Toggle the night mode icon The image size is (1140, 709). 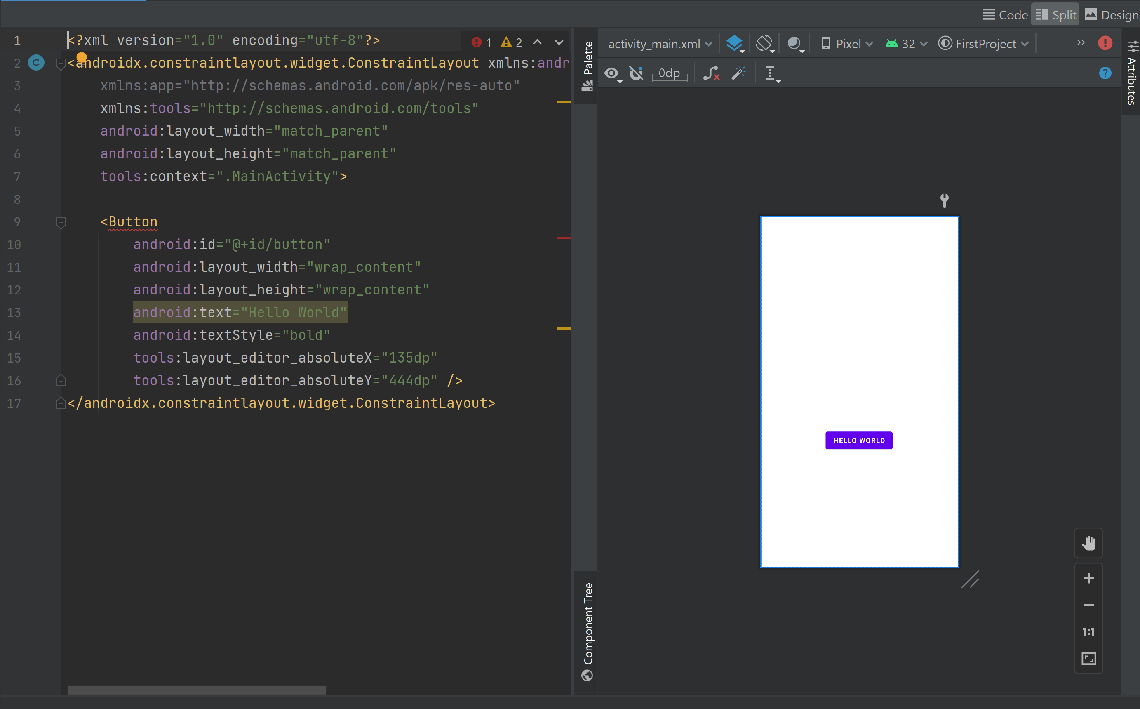pos(794,44)
